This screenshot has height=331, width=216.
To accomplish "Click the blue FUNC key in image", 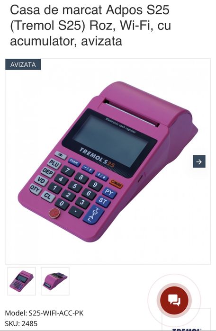I will click(x=74, y=162).
